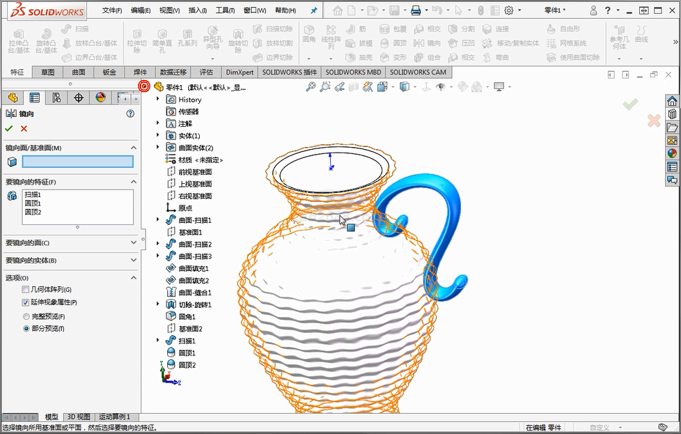Open the 插入 menu
The width and height of the screenshot is (681, 434).
[x=197, y=10]
